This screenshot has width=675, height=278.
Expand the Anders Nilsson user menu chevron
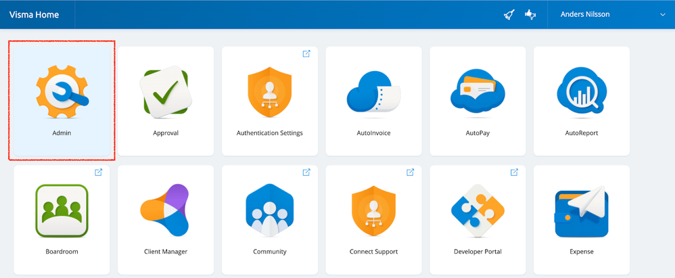pos(663,15)
